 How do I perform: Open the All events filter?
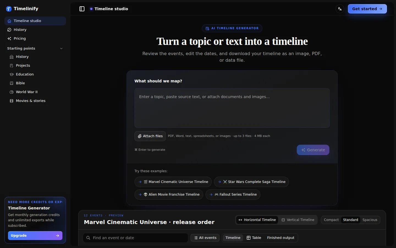coord(205,238)
